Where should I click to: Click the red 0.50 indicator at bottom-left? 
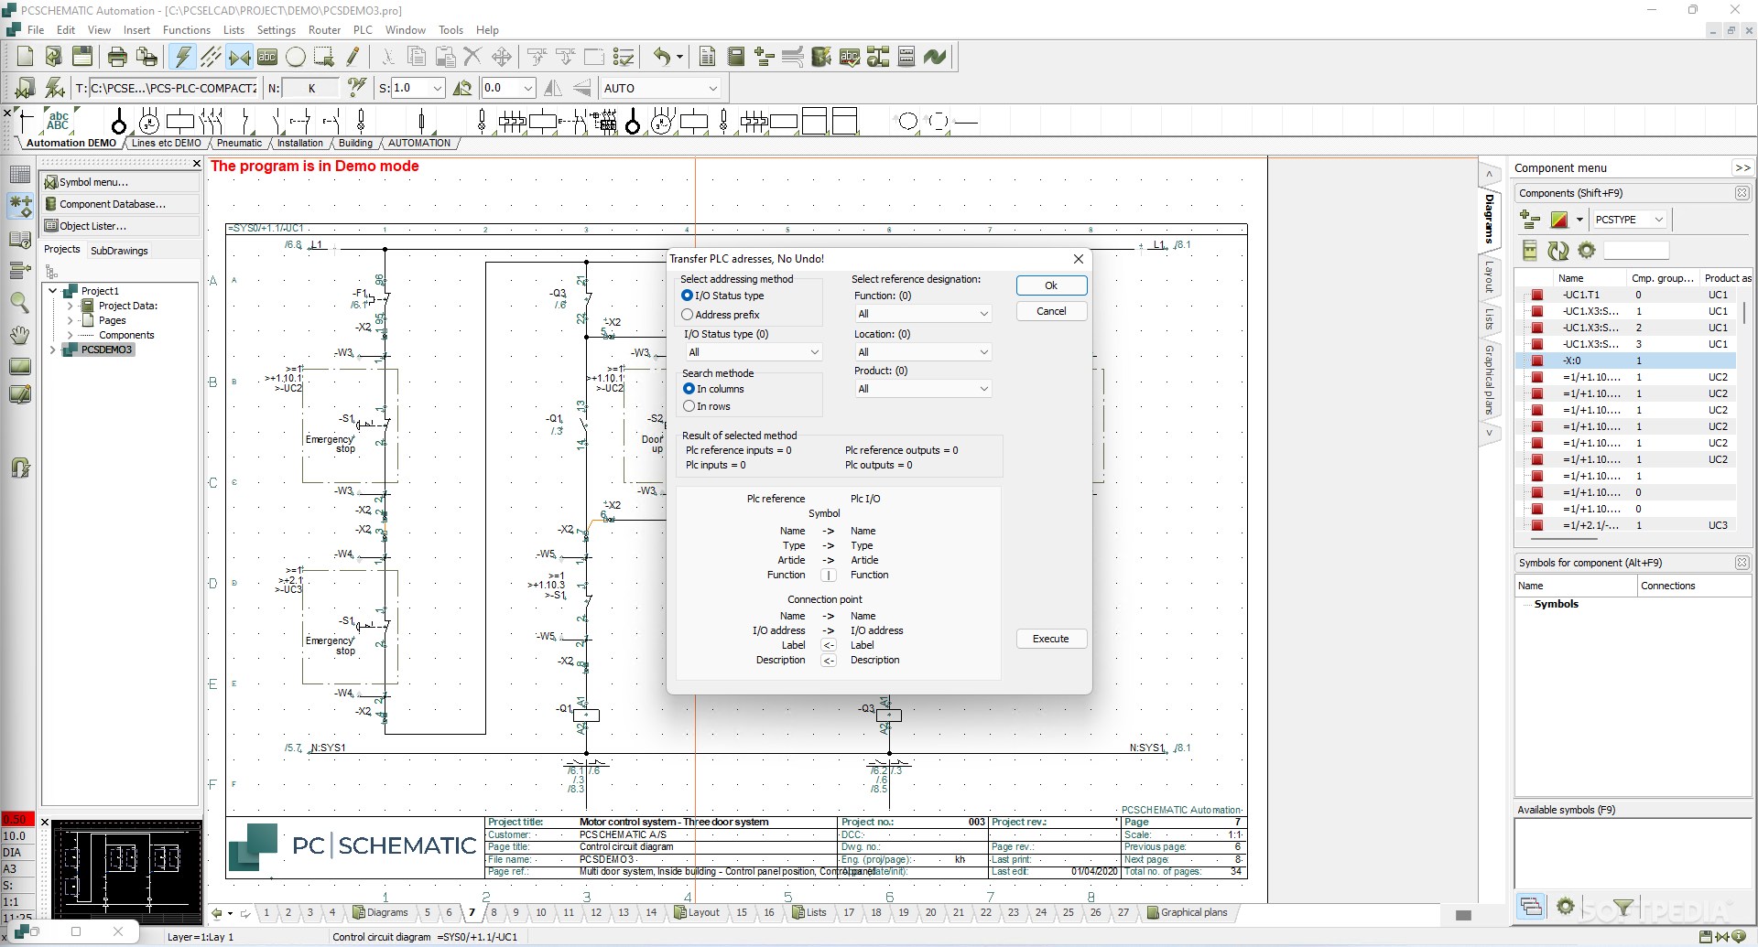click(x=17, y=819)
